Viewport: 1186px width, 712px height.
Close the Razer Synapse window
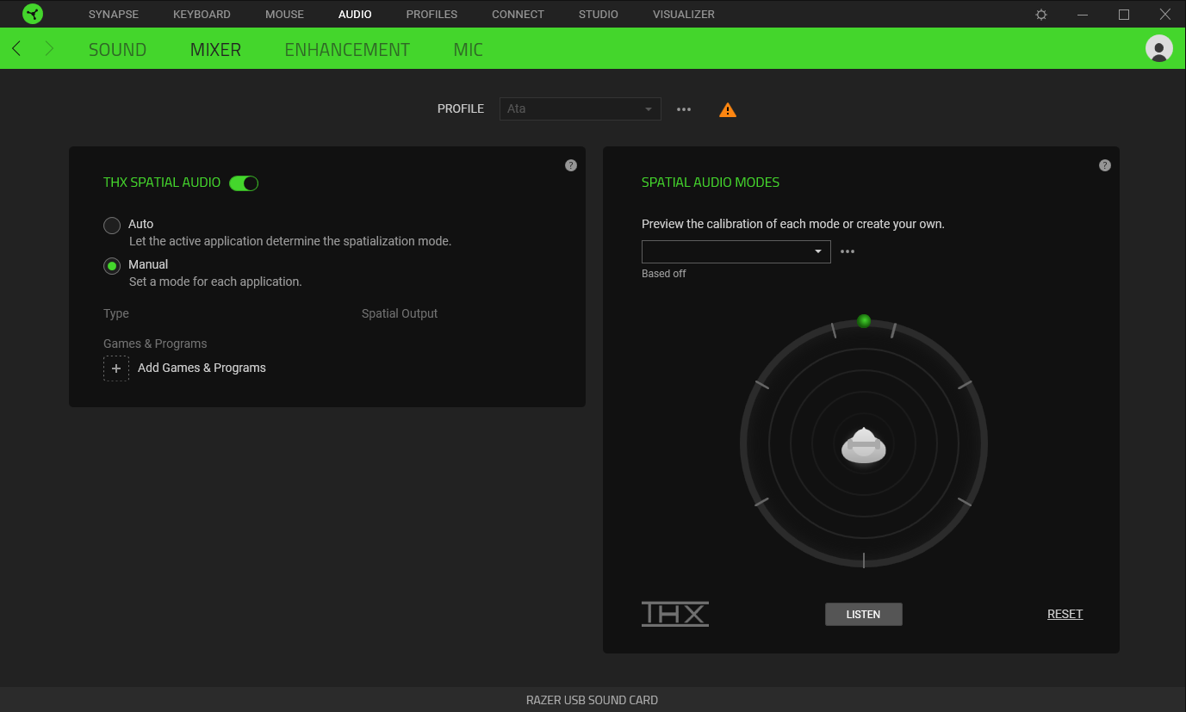click(x=1165, y=15)
